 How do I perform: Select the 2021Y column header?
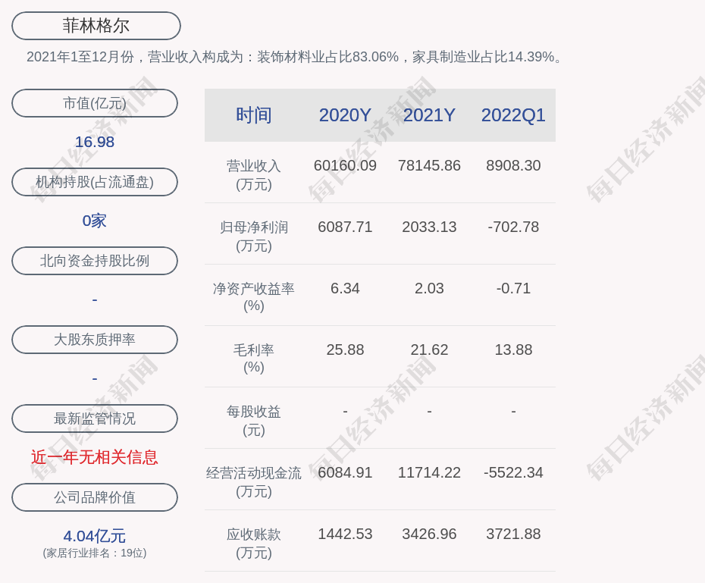[429, 115]
